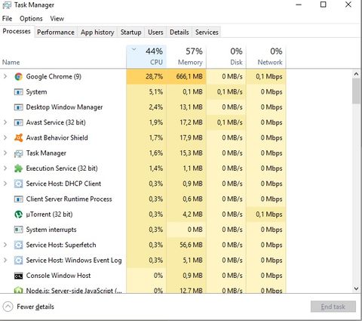
Task: Click the Desktop Window Manager icon
Action: [18, 107]
